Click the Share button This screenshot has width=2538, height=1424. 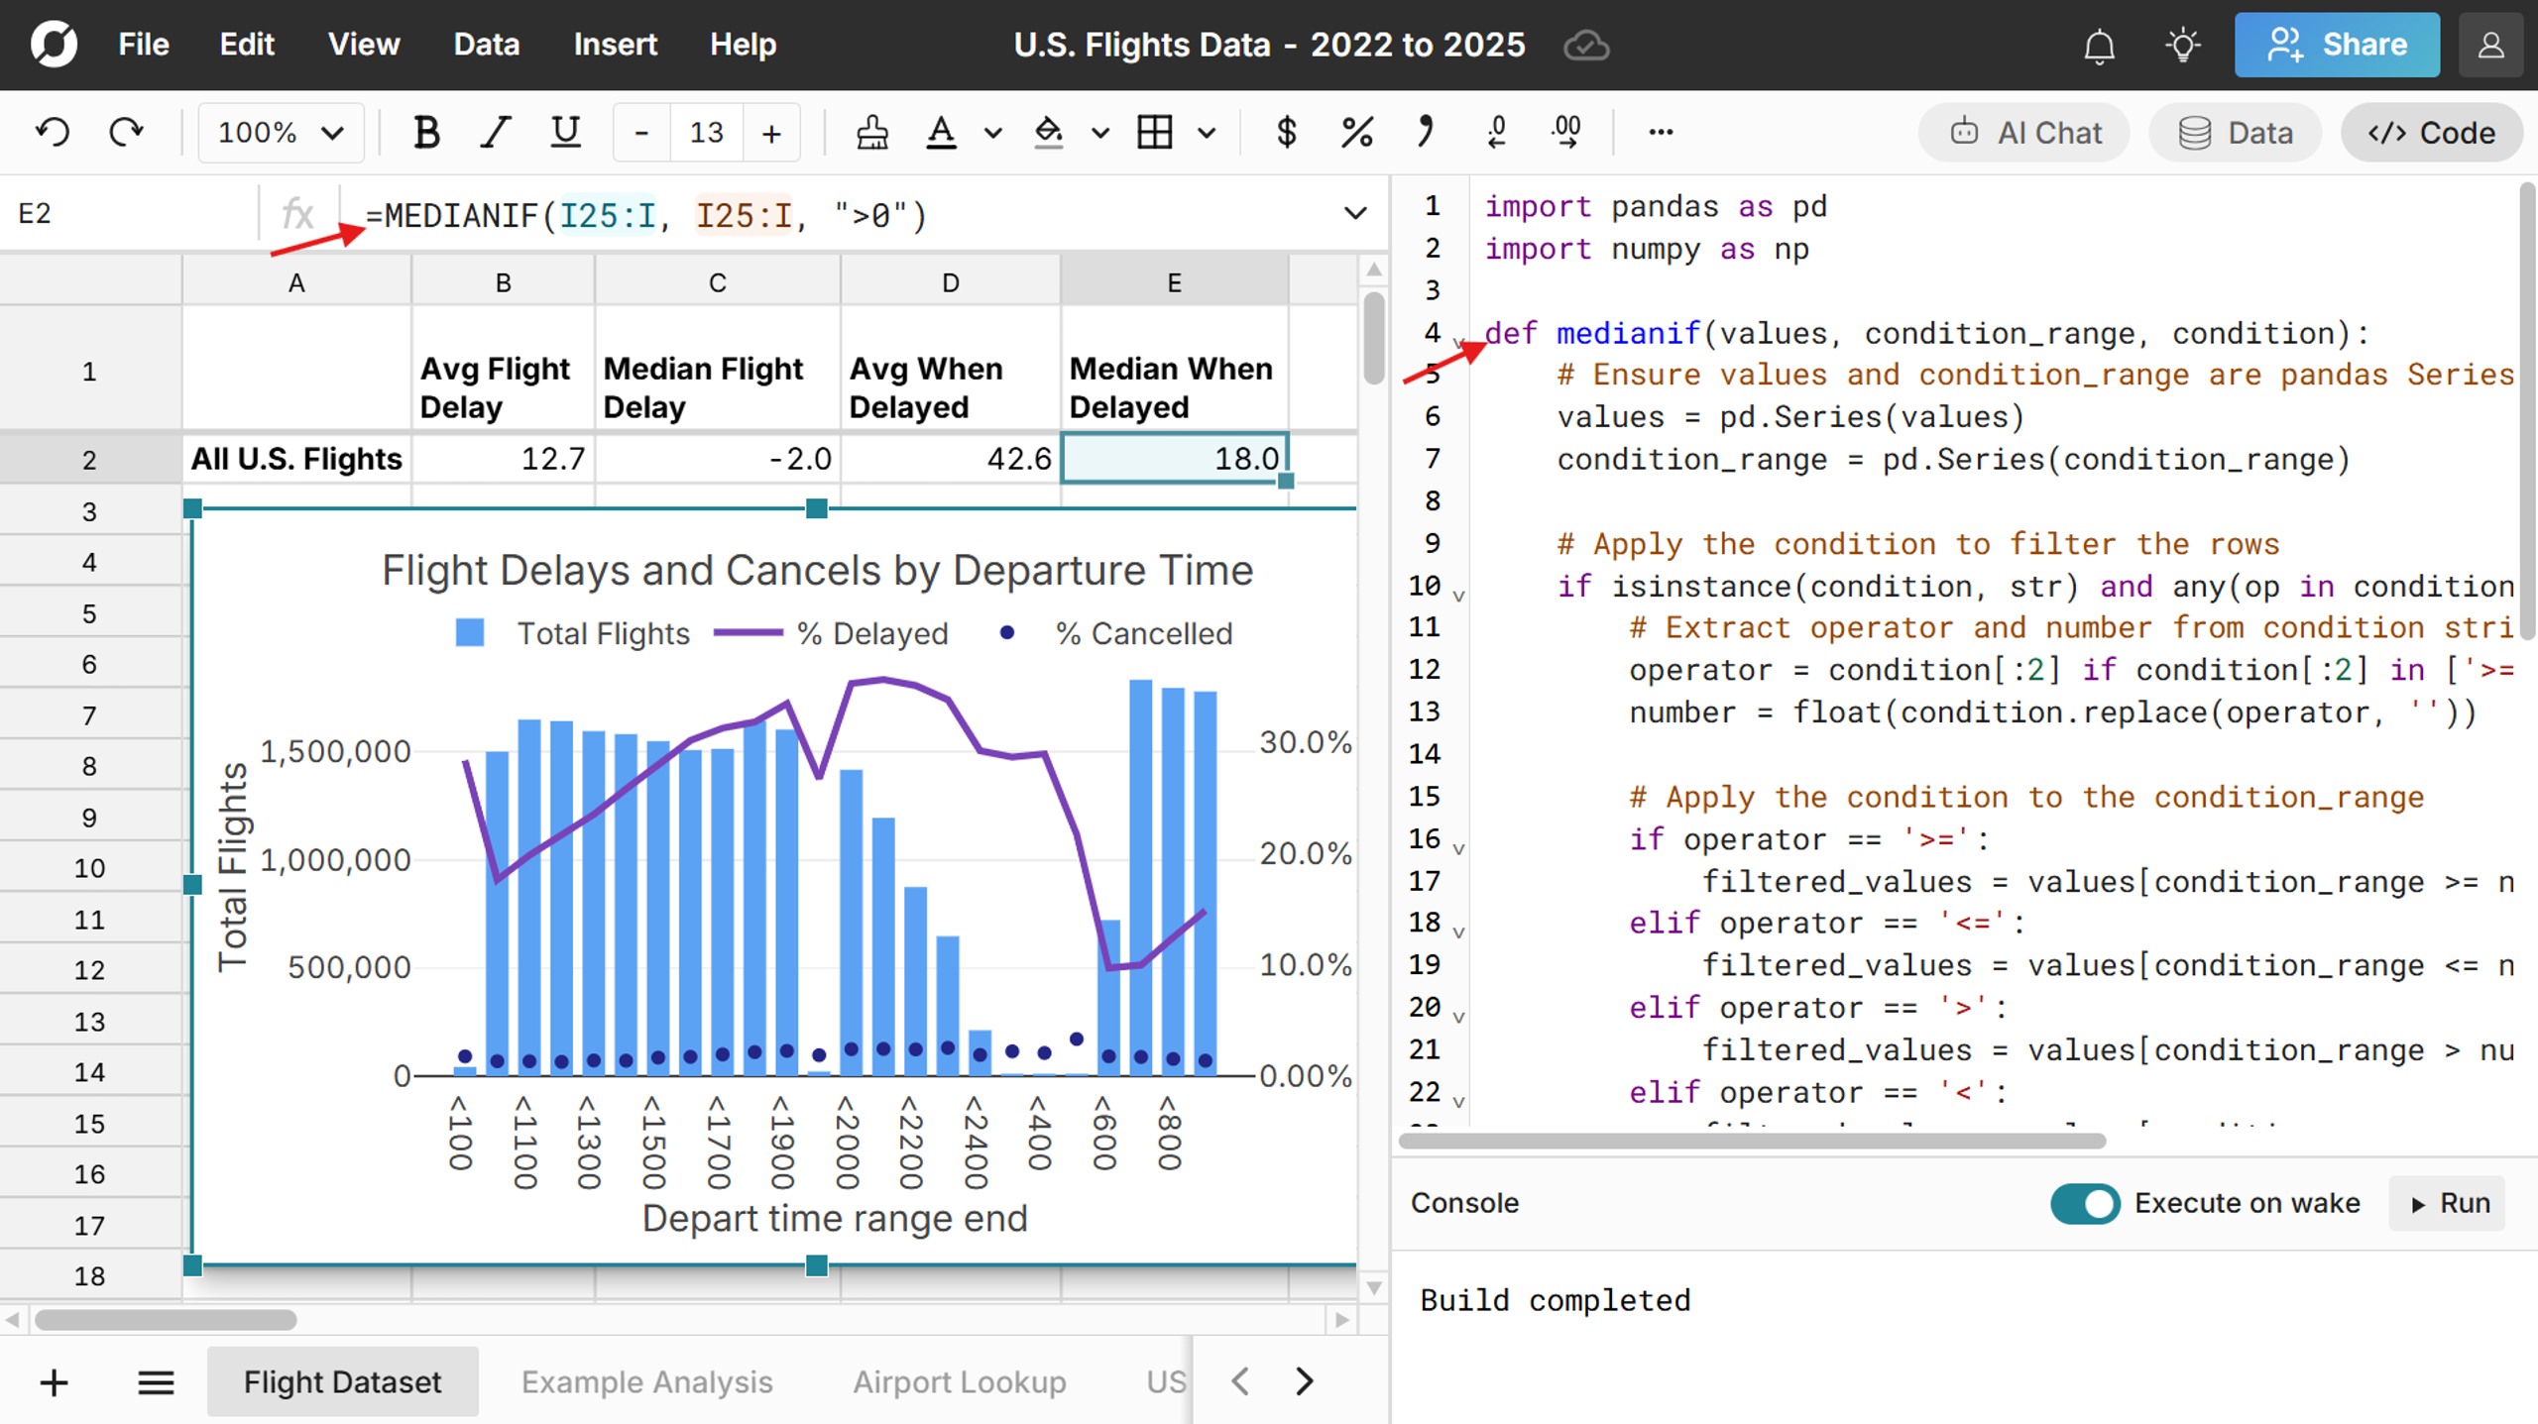[2337, 45]
